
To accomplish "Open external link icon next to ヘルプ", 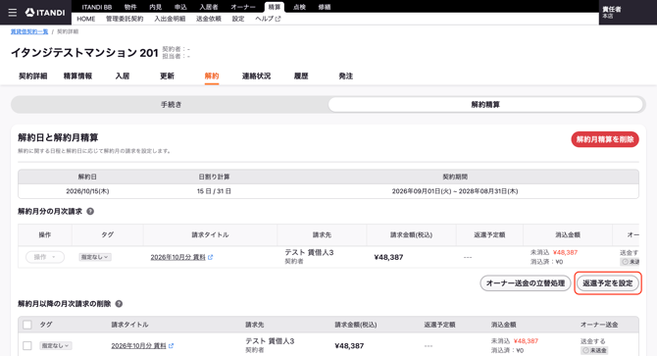I will click(278, 19).
